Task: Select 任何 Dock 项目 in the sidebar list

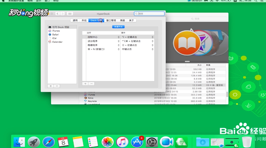Action: (62, 27)
